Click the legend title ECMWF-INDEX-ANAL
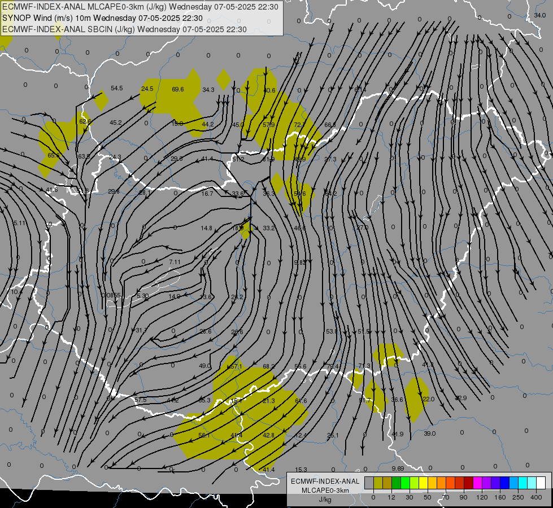 tap(325, 481)
